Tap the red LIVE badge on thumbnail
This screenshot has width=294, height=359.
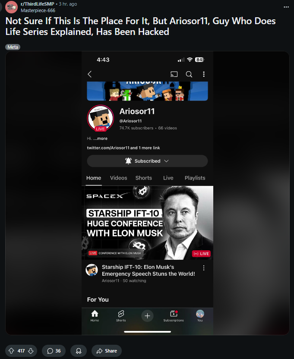[201, 254]
